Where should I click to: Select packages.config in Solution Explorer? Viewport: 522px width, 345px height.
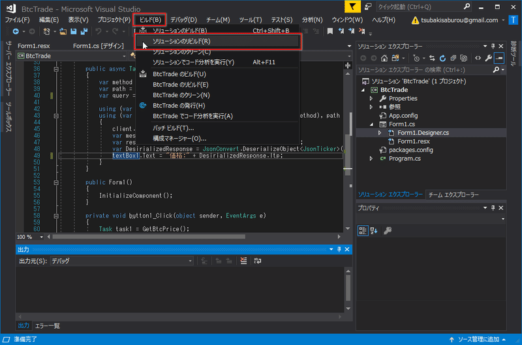410,150
